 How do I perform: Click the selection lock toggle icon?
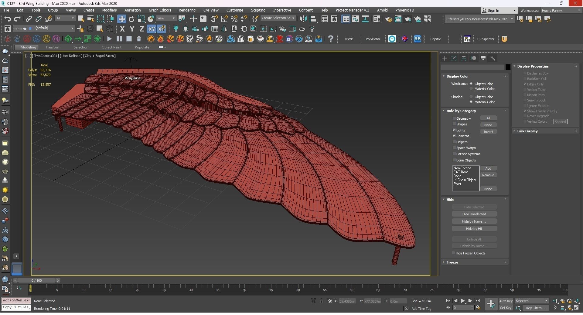point(322,301)
